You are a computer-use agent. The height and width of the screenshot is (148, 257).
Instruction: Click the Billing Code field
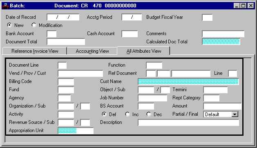click(66, 82)
